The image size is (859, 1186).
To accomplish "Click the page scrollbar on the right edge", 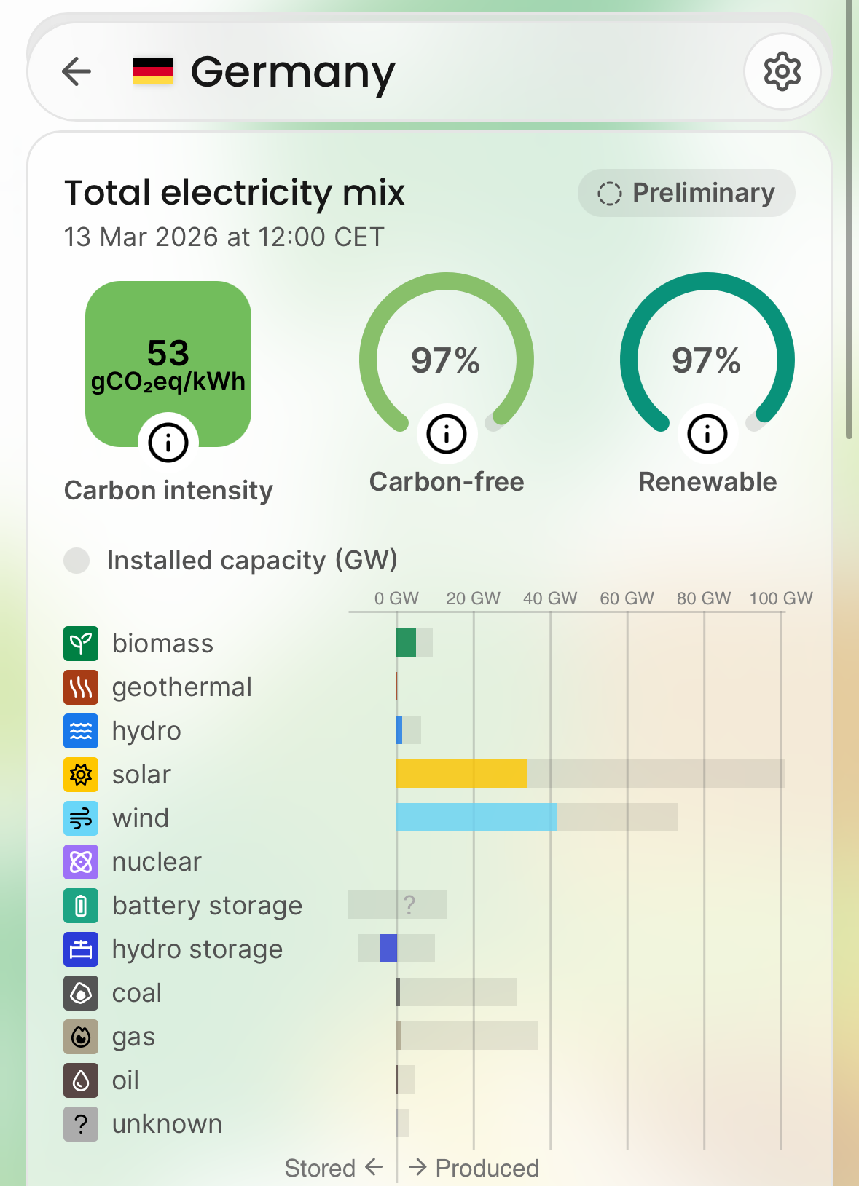I will pyautogui.click(x=849, y=218).
